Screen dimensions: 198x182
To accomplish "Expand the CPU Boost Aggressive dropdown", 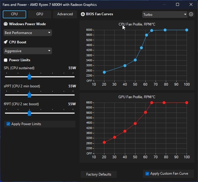I will click(28, 51).
